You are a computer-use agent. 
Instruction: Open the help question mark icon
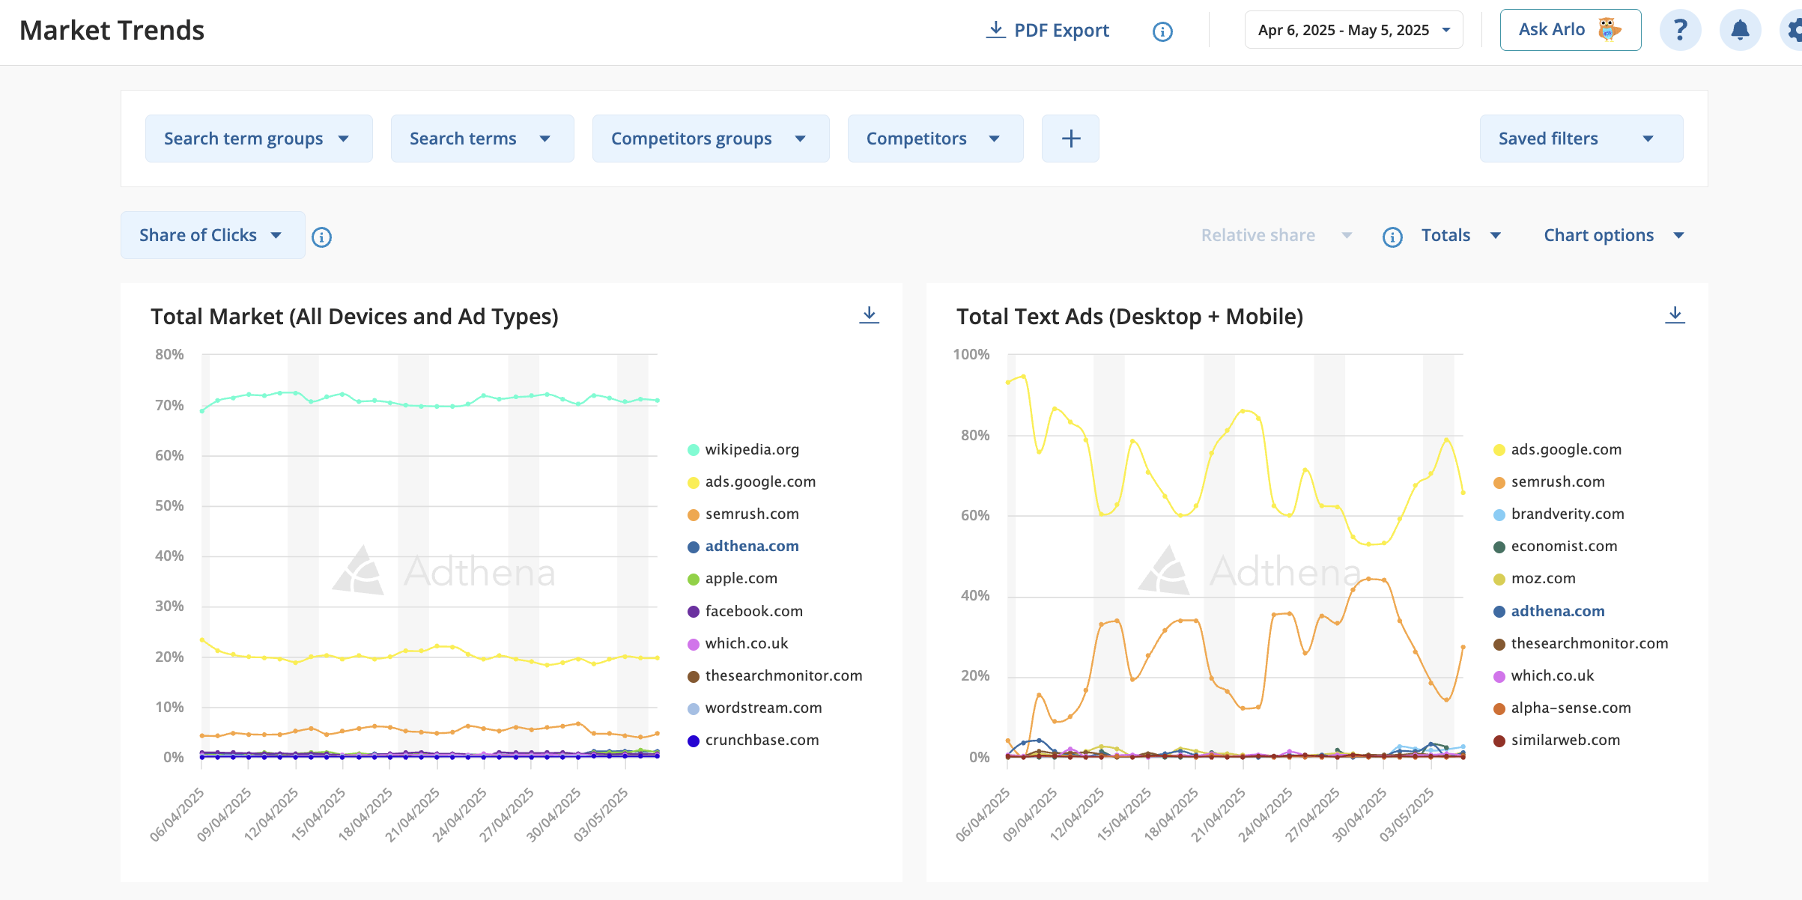point(1680,30)
